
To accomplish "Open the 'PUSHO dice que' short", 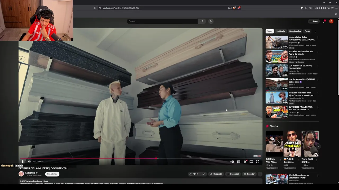I will pos(292,144).
